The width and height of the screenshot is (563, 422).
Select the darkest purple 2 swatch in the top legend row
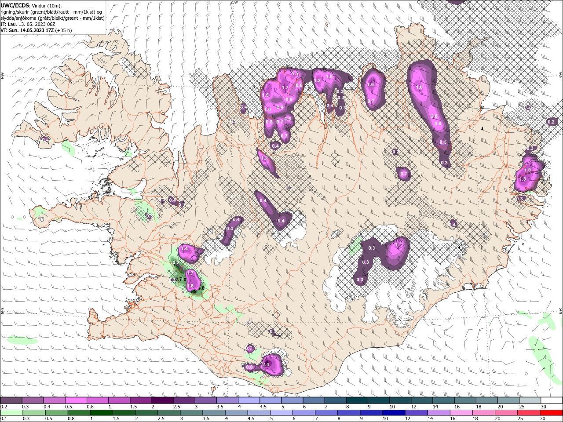[163, 400]
